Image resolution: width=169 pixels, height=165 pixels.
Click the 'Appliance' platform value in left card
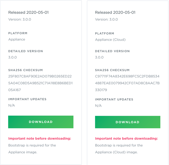(17, 39)
